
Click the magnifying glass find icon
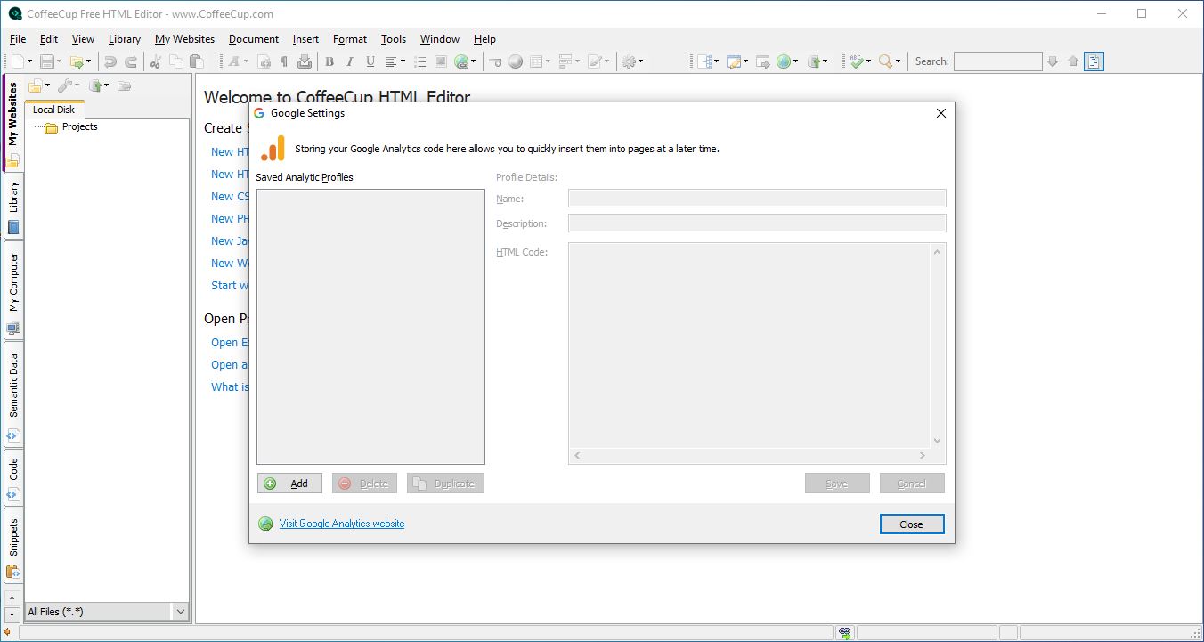(885, 61)
